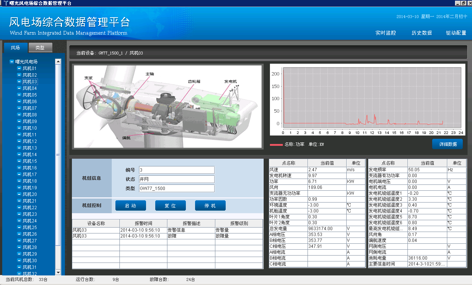Collapse the 曙光风电场 tree root node
472x285 pixels.
point(12,62)
